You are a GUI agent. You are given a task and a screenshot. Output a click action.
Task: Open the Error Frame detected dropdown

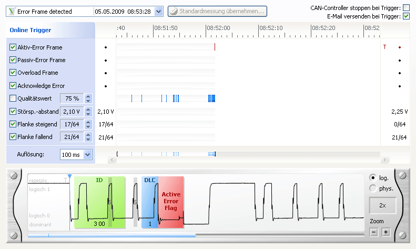tap(159, 11)
